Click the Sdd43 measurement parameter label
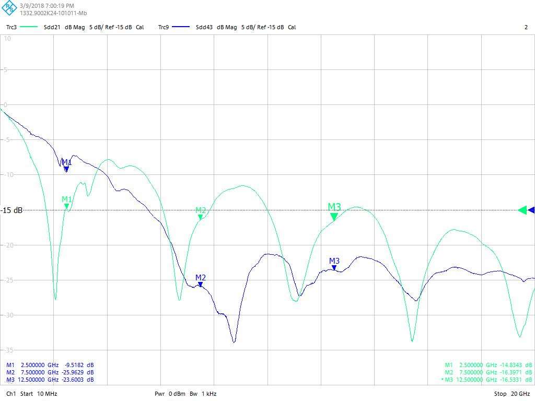Image resolution: width=535 pixels, height=401 pixels. (x=204, y=27)
